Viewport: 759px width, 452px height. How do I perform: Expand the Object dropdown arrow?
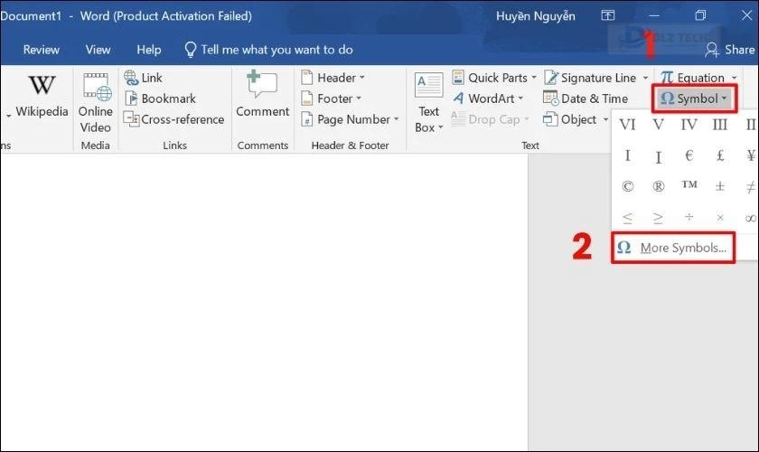click(605, 119)
